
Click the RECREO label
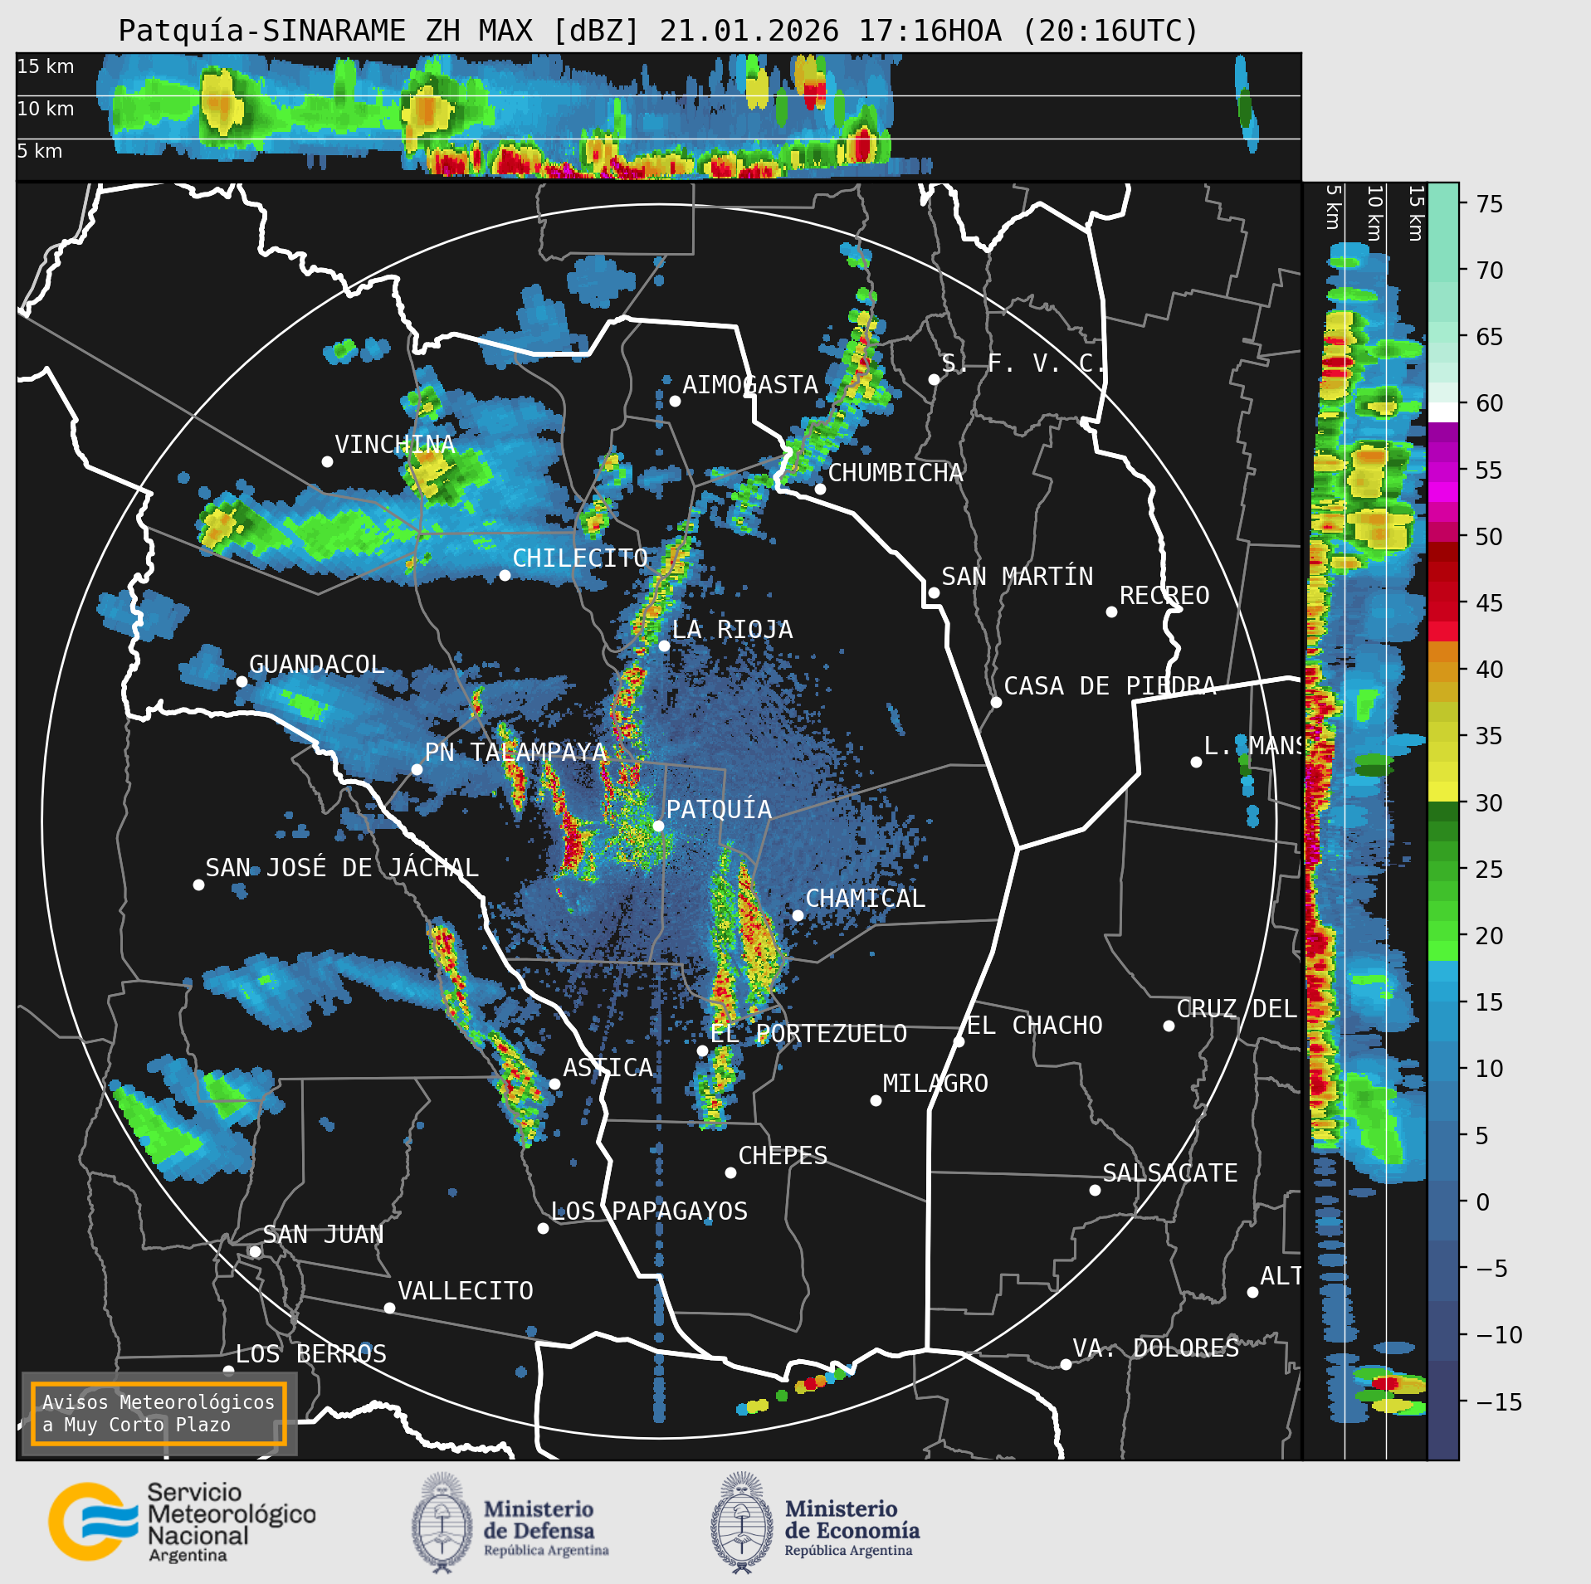tap(1164, 596)
